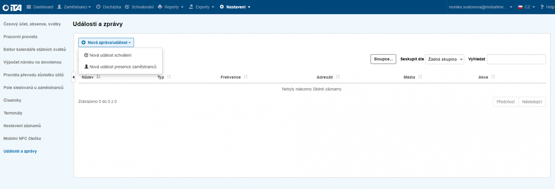Sort by the Frekvence column header
The image size is (555, 189).
[231, 77]
